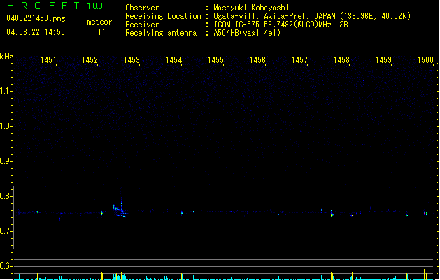
Task: Click the echo spot near 1500
Action: click(425, 213)
